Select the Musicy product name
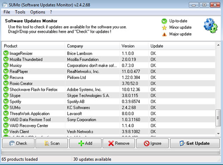223x165 pixels. (x=16, y=65)
